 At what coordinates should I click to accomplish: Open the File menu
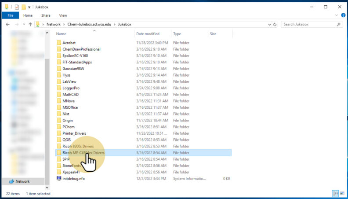coord(10,15)
